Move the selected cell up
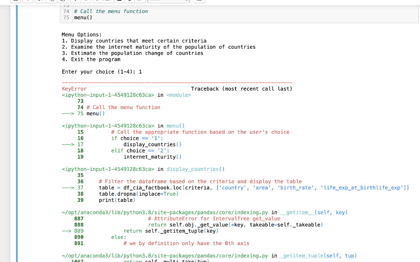 pos(76,1)
